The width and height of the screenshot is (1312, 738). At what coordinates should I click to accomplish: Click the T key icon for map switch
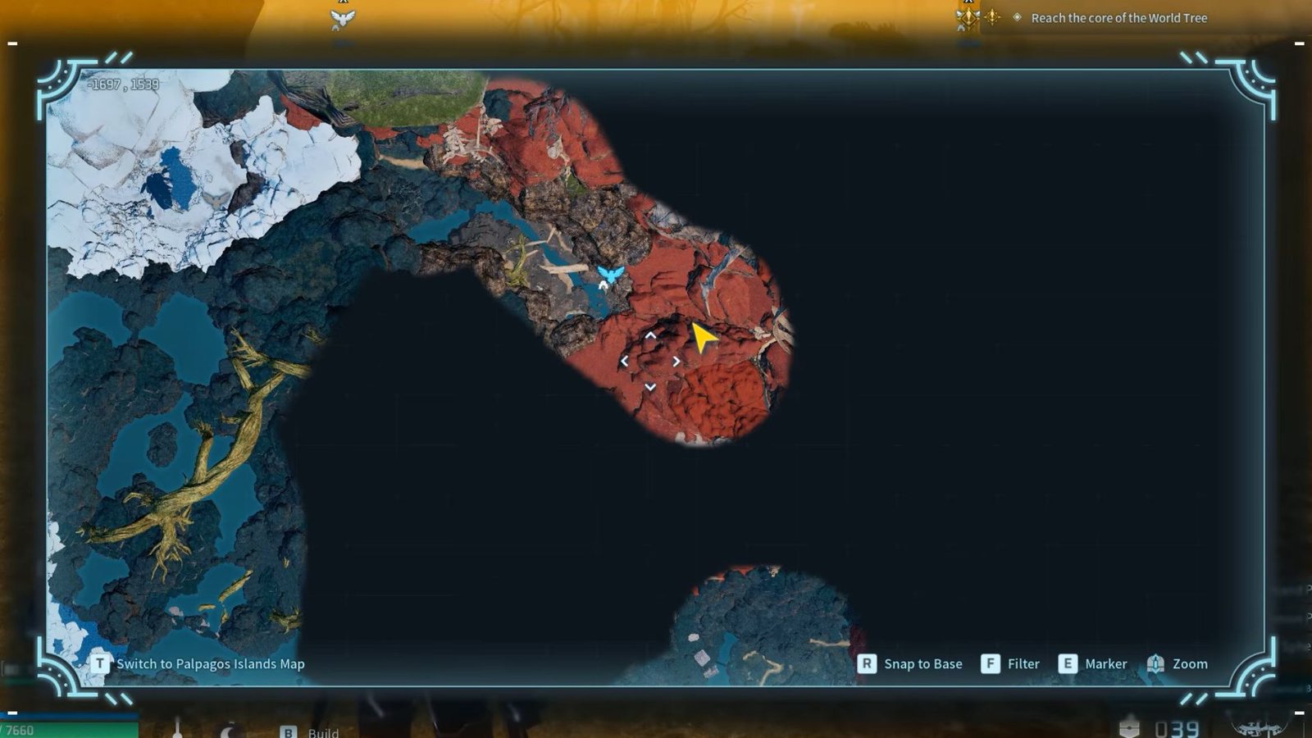99,663
